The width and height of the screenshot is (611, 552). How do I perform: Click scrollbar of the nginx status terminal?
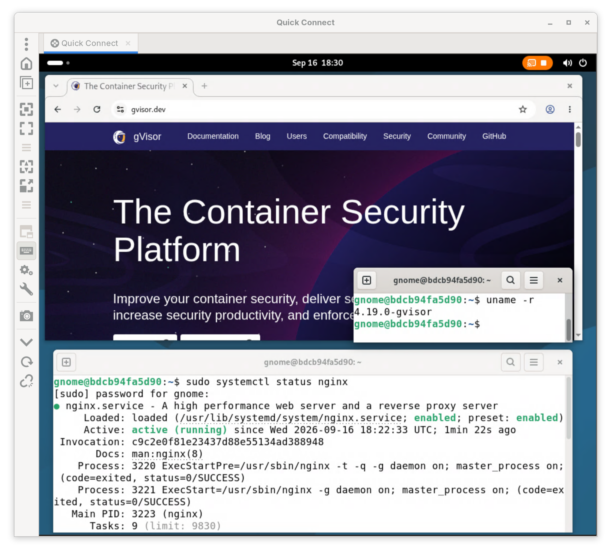pos(569,408)
